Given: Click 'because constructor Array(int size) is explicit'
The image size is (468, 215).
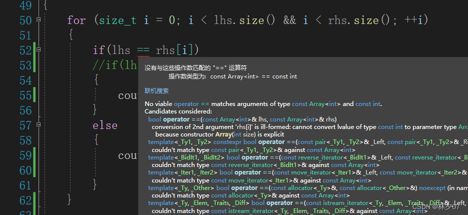Looking at the screenshot, I should click(220, 134).
